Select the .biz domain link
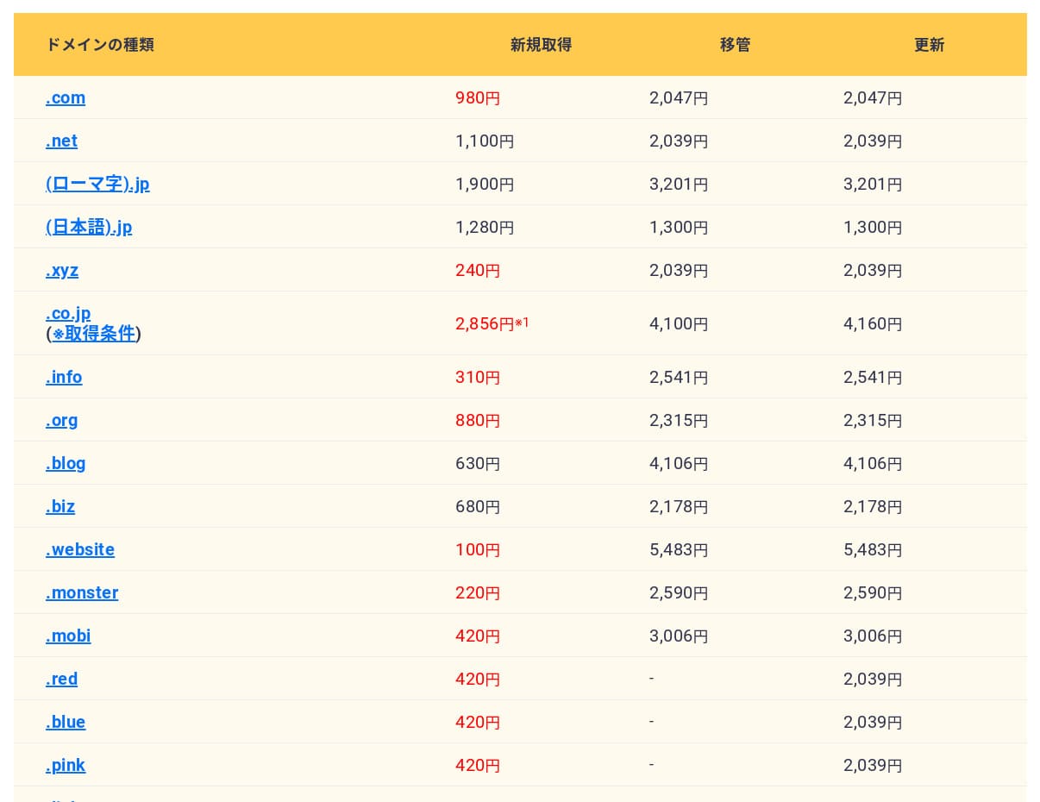 (x=60, y=507)
